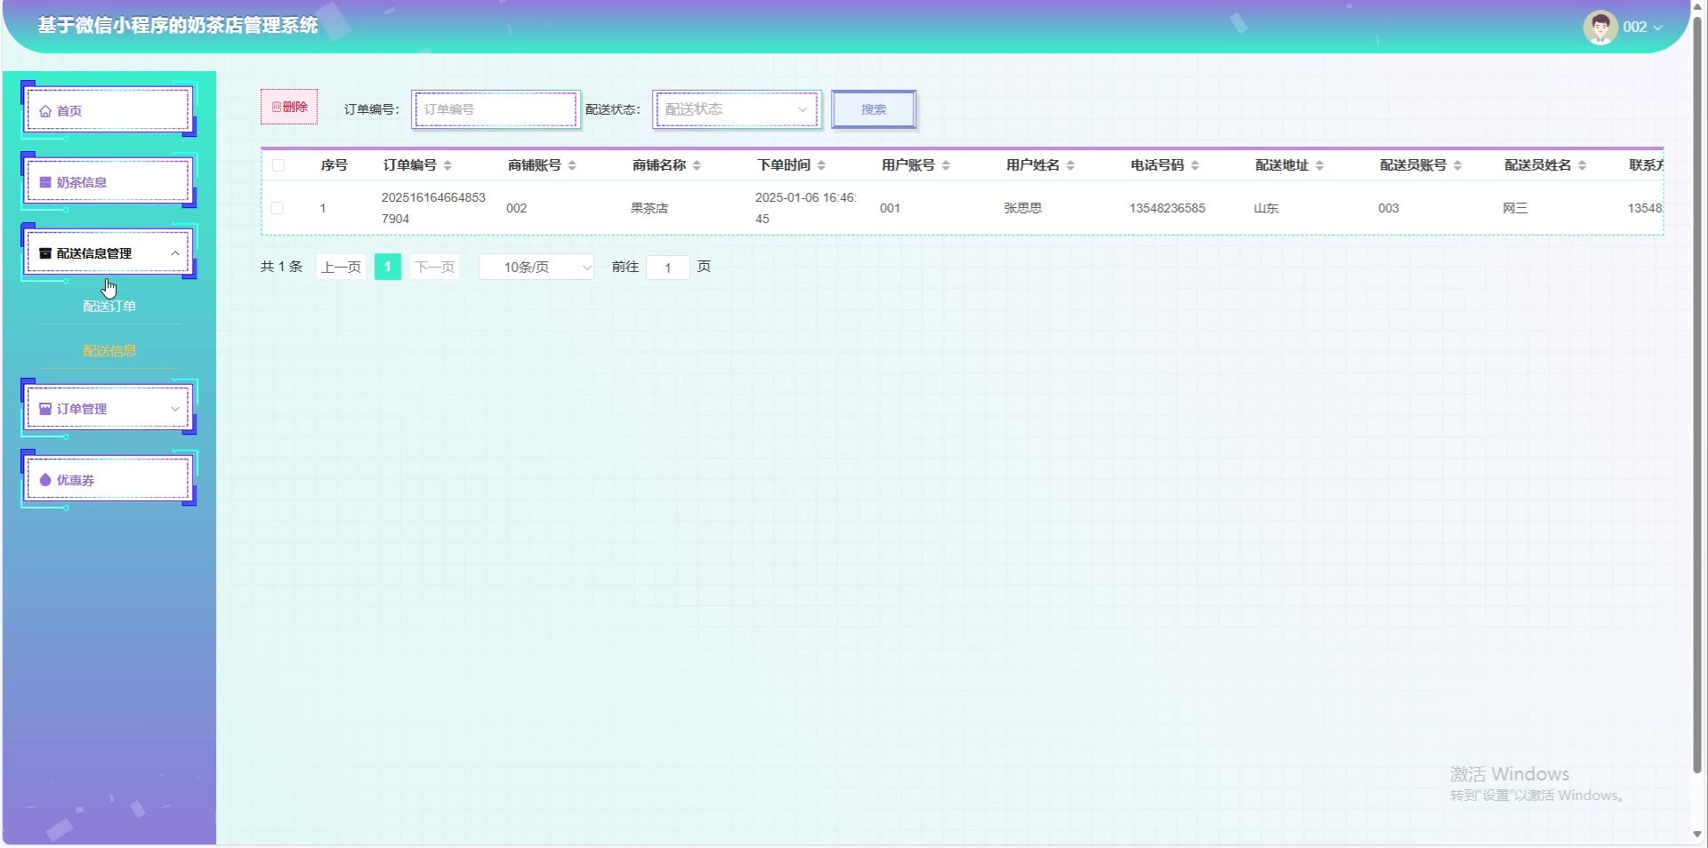Click the user avatar in the header

point(1599,28)
